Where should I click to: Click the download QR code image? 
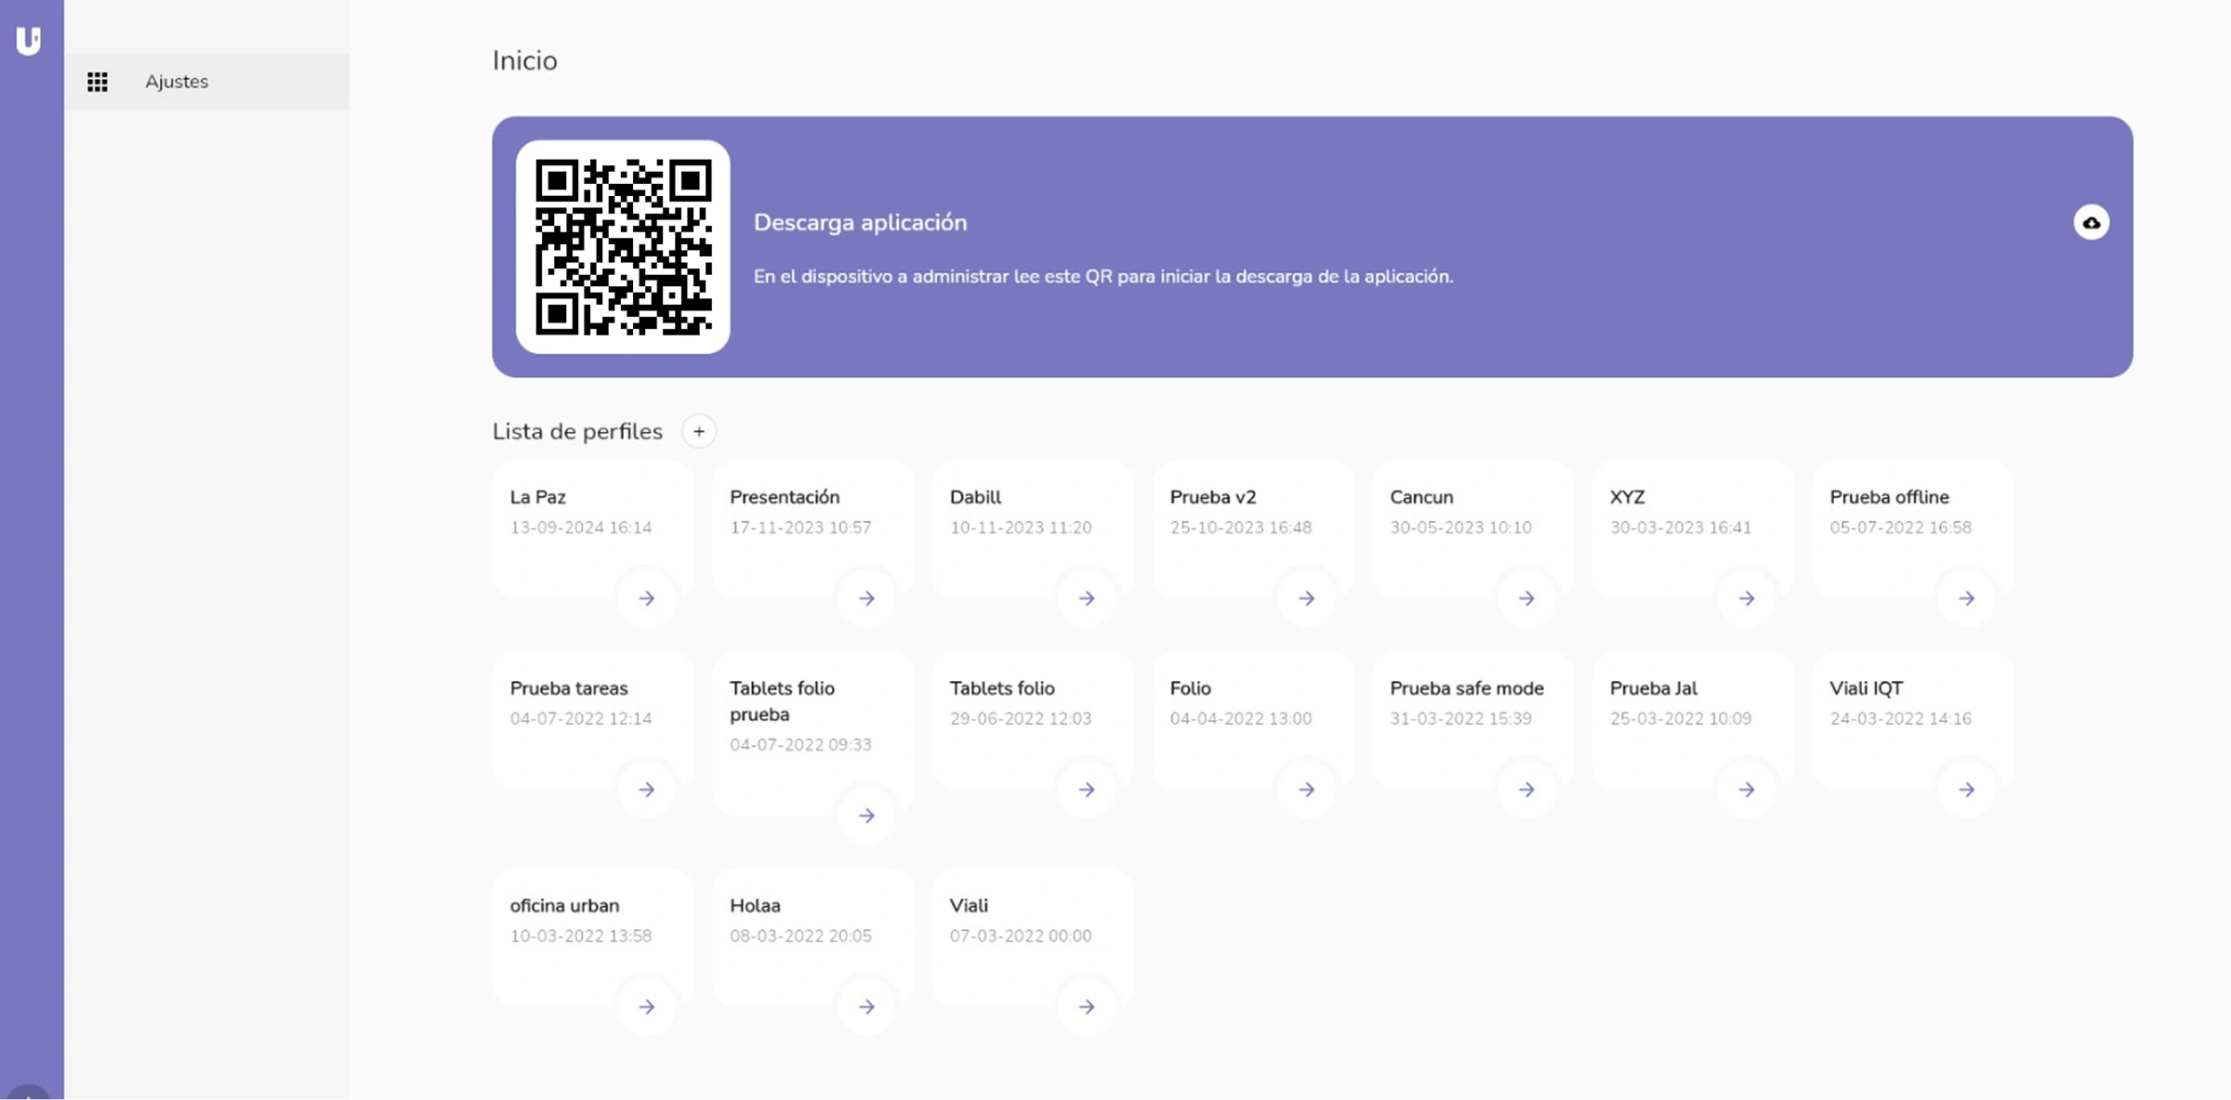click(623, 247)
